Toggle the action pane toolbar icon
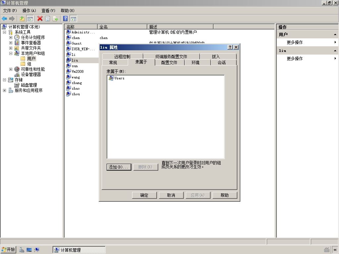339x254 pixels. (73, 19)
